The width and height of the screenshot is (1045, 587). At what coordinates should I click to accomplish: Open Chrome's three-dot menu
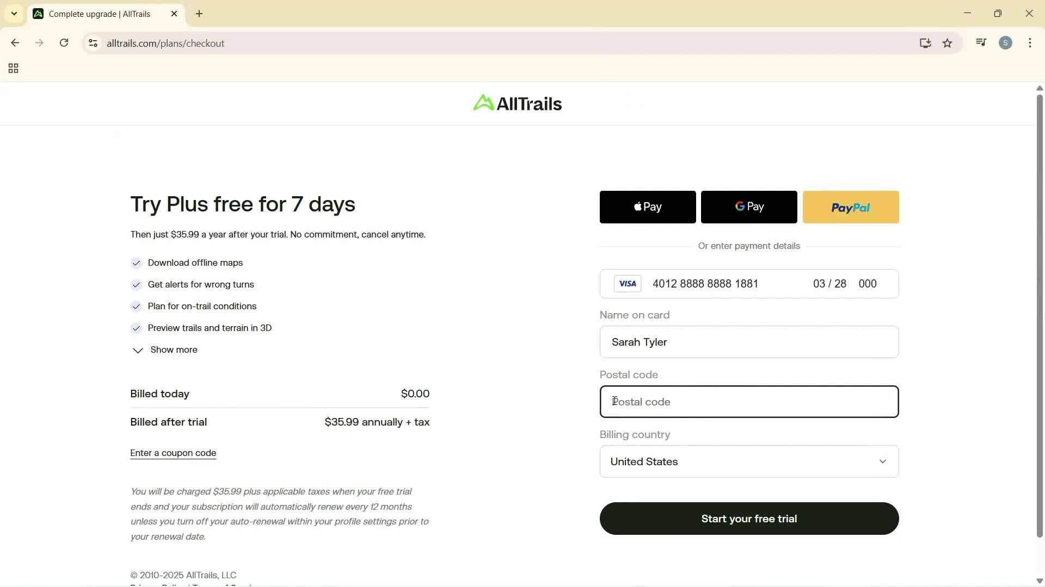(1030, 43)
